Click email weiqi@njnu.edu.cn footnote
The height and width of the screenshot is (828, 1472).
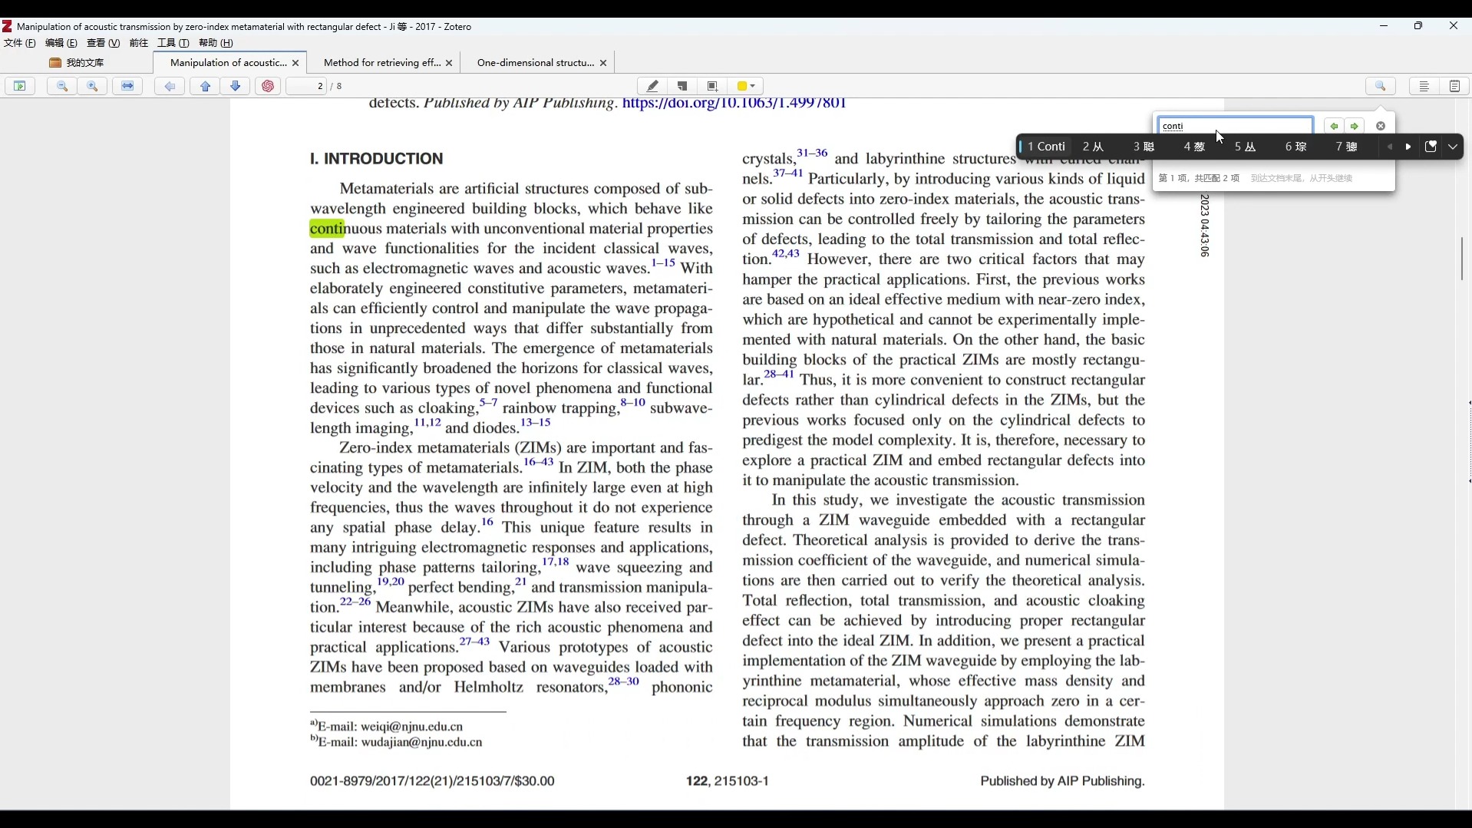411,727
